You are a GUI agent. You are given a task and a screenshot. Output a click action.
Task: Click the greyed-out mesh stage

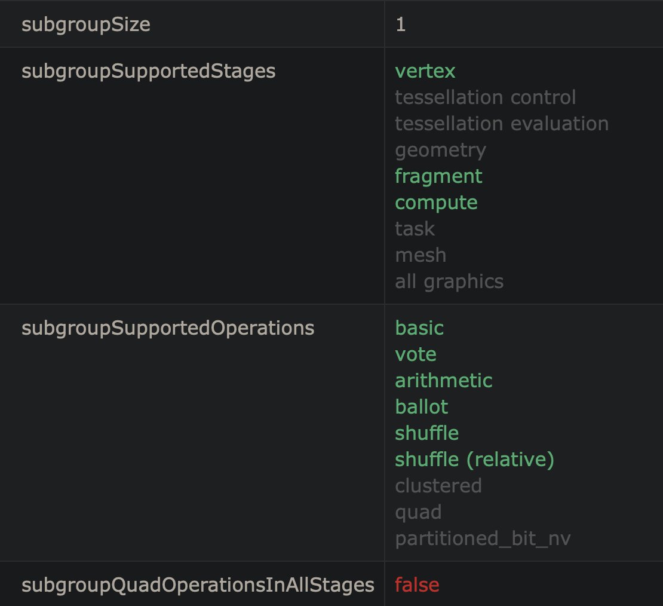point(420,255)
